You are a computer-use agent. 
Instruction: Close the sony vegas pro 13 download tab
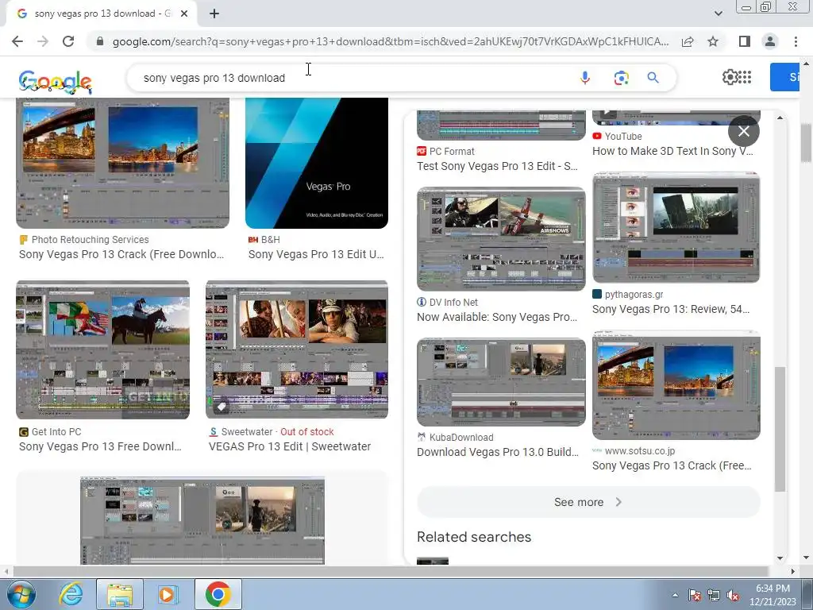click(184, 14)
